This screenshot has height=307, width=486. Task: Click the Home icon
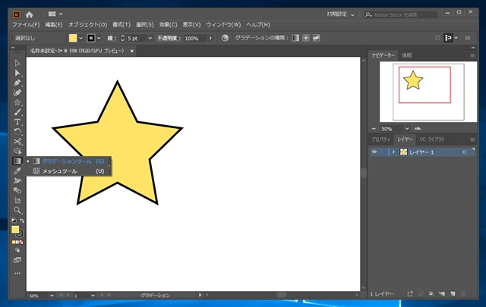[30, 14]
